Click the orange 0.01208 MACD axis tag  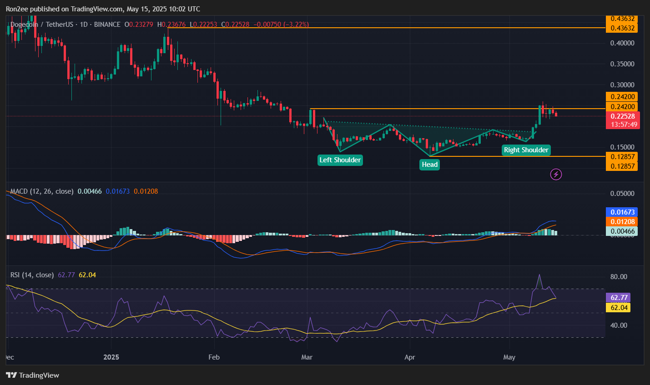click(x=622, y=222)
